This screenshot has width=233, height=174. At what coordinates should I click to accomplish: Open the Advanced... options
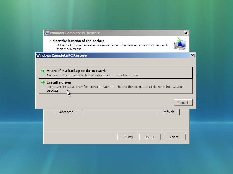click(68, 112)
